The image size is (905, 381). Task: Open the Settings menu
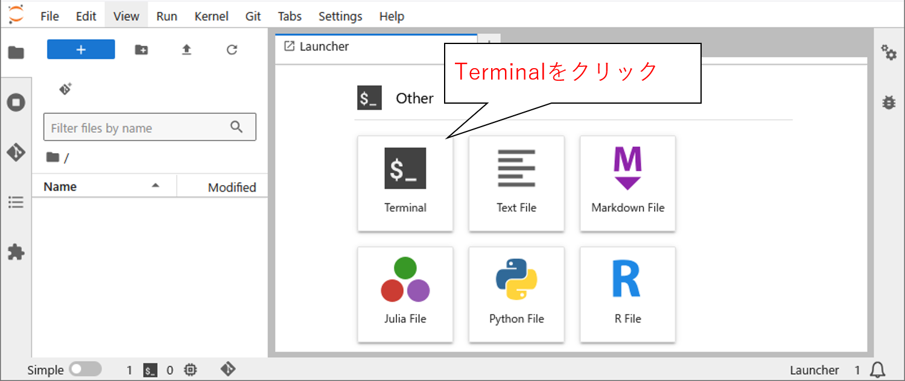tap(340, 16)
